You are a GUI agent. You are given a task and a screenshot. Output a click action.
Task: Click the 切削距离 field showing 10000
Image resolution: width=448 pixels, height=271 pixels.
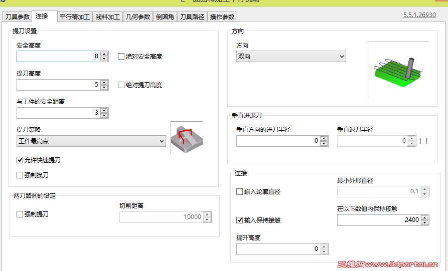point(162,217)
